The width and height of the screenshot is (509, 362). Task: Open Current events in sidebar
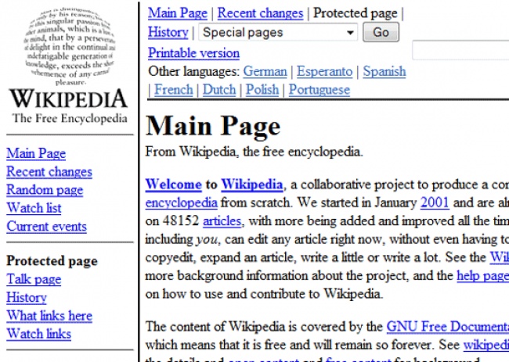tap(46, 227)
